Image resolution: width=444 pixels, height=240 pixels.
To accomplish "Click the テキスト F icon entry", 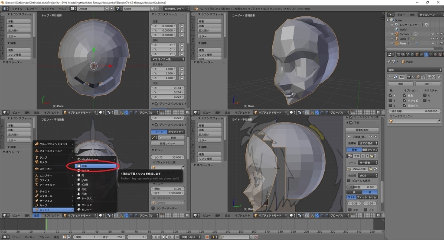I will [37, 192].
